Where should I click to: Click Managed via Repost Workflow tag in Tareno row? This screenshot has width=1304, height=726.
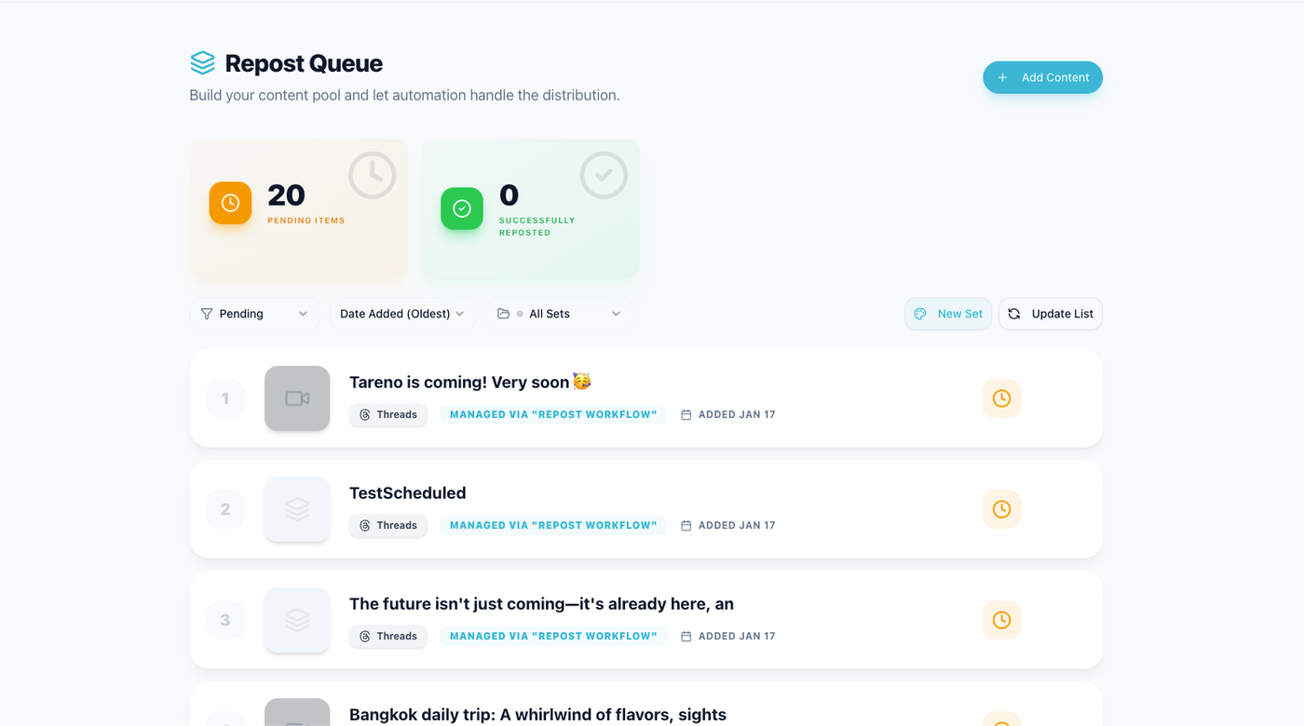(x=553, y=415)
